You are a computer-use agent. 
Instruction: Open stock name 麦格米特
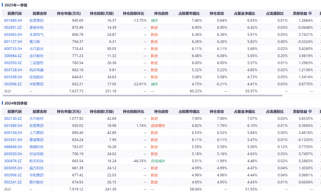[x=37, y=27]
